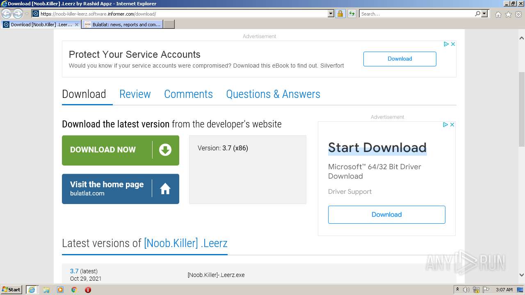Screen dimensions: 525x295
Task: Click Internet Explorer taskbar icon
Action: coord(32,290)
